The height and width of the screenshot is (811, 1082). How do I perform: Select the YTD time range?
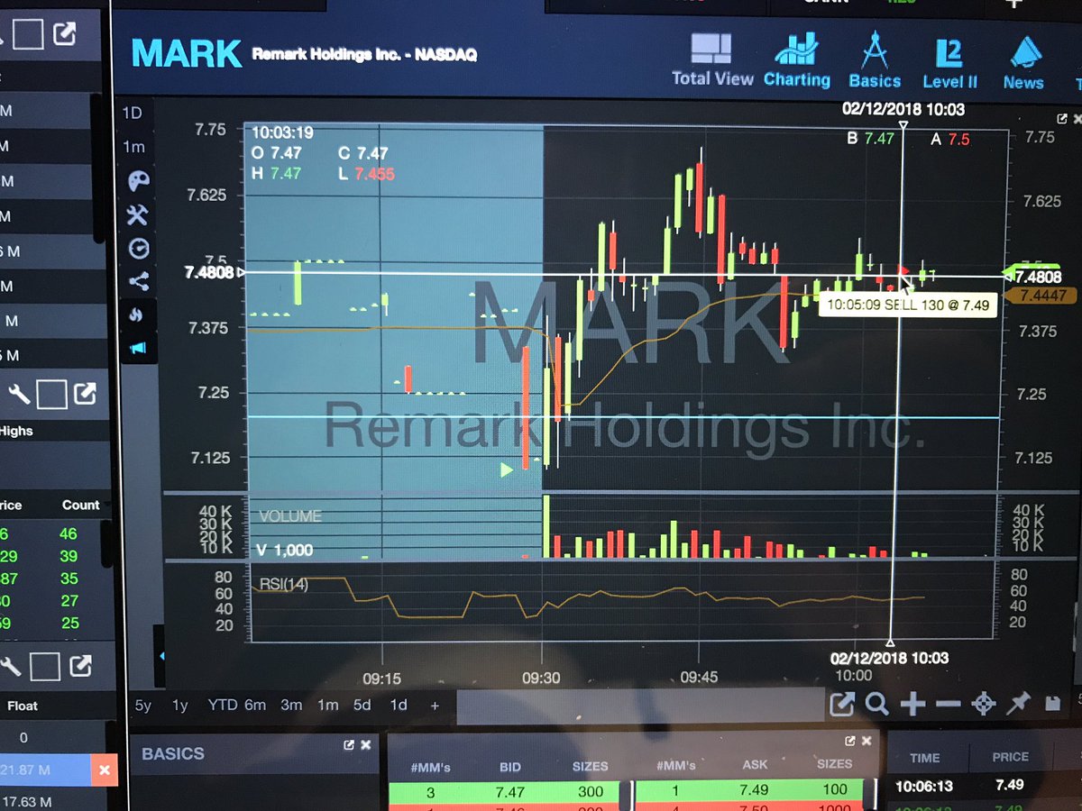tap(223, 705)
